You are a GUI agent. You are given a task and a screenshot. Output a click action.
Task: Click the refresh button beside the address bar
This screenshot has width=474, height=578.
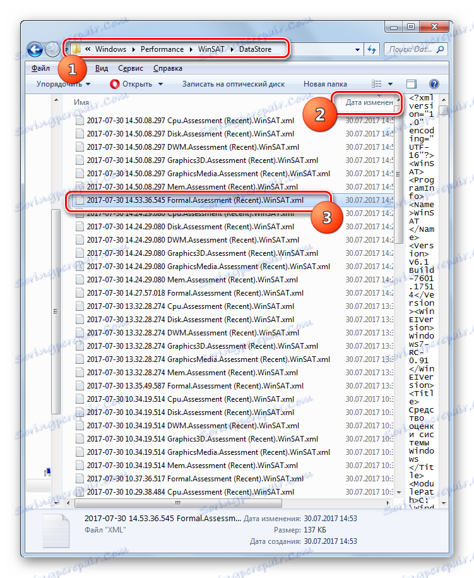click(371, 49)
